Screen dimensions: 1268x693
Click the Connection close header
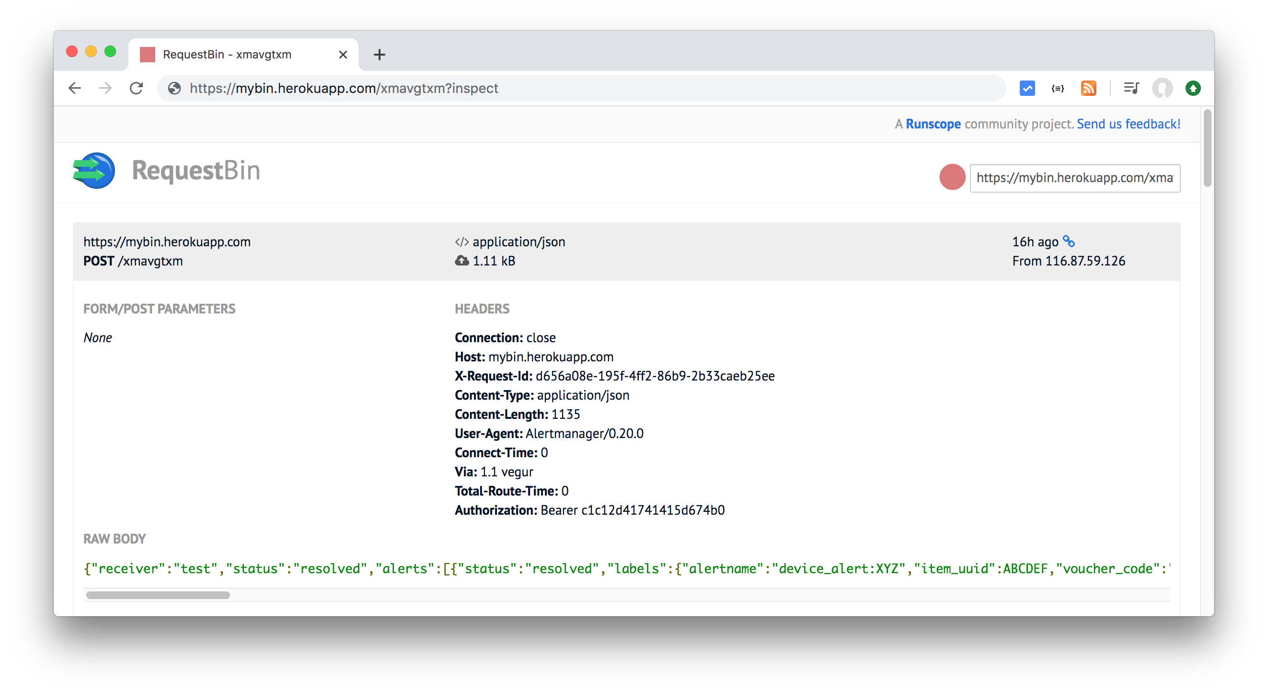tap(505, 338)
